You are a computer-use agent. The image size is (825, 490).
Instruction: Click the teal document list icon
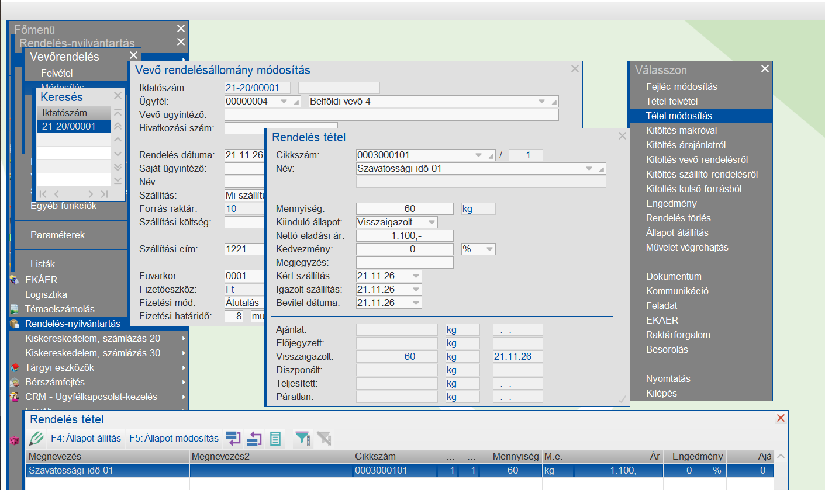coord(275,438)
